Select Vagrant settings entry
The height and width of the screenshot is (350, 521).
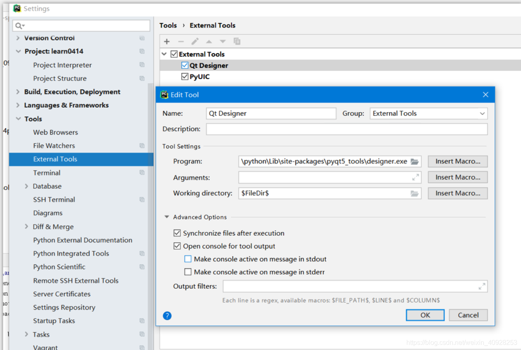(45, 347)
